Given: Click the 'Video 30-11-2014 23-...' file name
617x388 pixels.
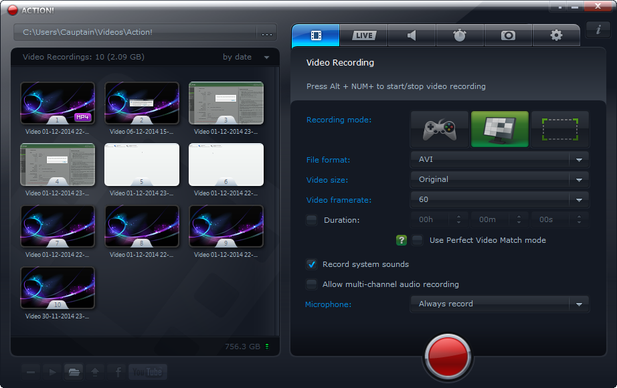Looking at the screenshot, I should 58,316.
